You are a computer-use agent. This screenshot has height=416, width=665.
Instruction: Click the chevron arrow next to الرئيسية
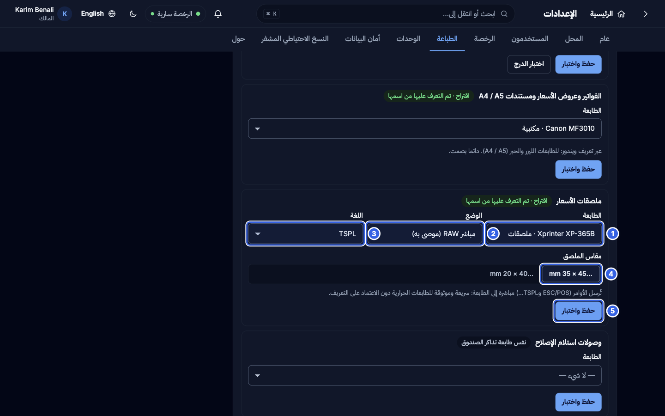pyautogui.click(x=646, y=14)
